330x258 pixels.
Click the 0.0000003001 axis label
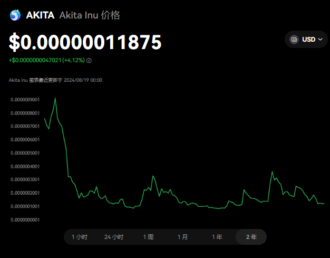click(x=25, y=179)
